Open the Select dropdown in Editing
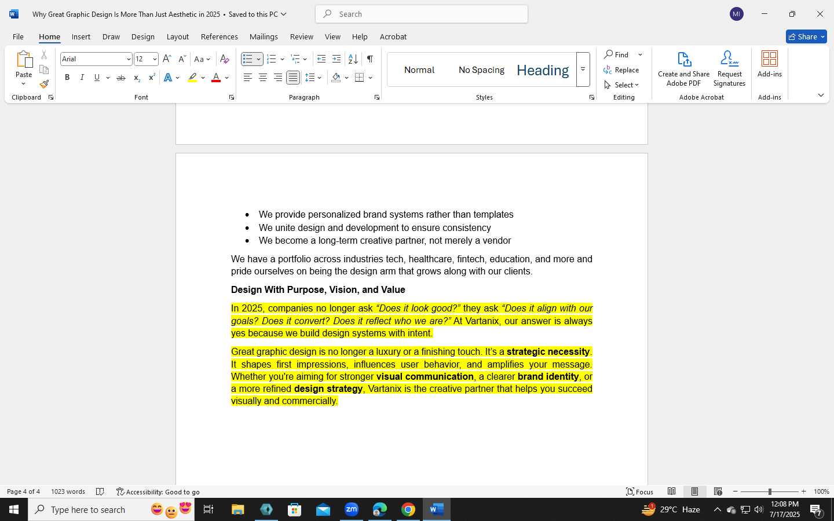 coord(621,85)
